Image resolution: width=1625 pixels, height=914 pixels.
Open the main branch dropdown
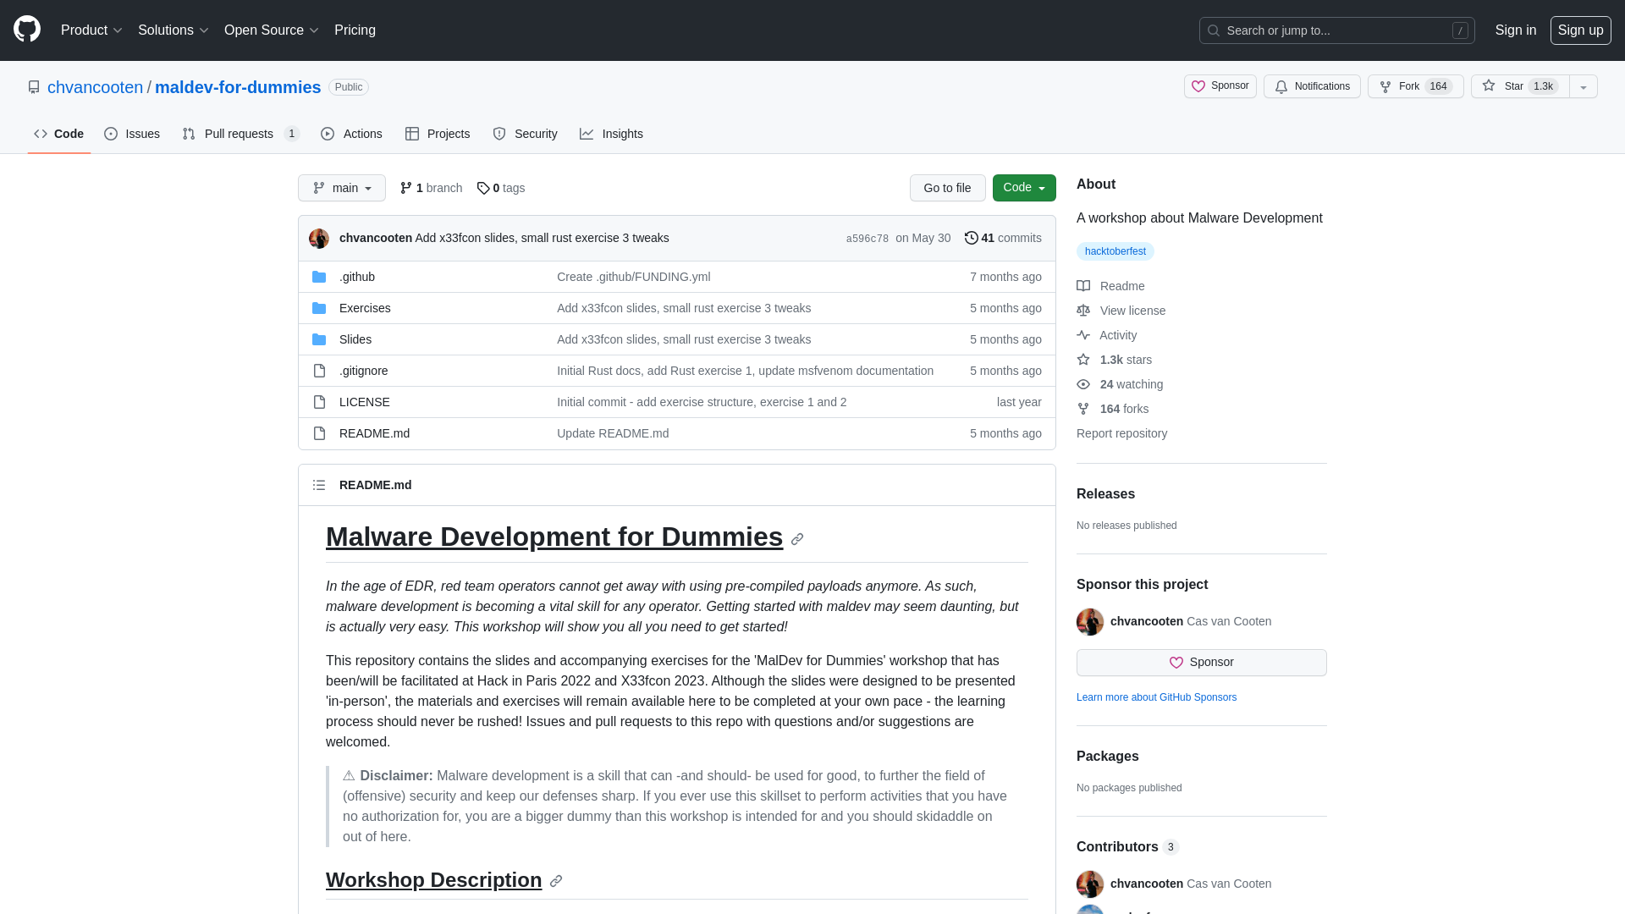342,188
